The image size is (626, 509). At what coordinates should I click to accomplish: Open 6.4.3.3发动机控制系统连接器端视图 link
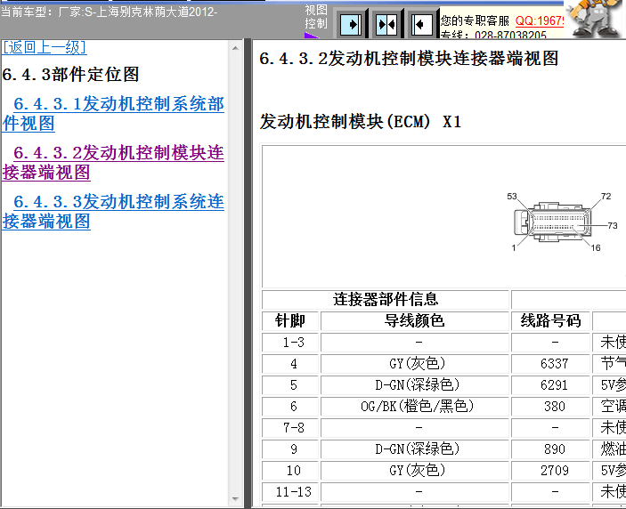click(x=113, y=212)
